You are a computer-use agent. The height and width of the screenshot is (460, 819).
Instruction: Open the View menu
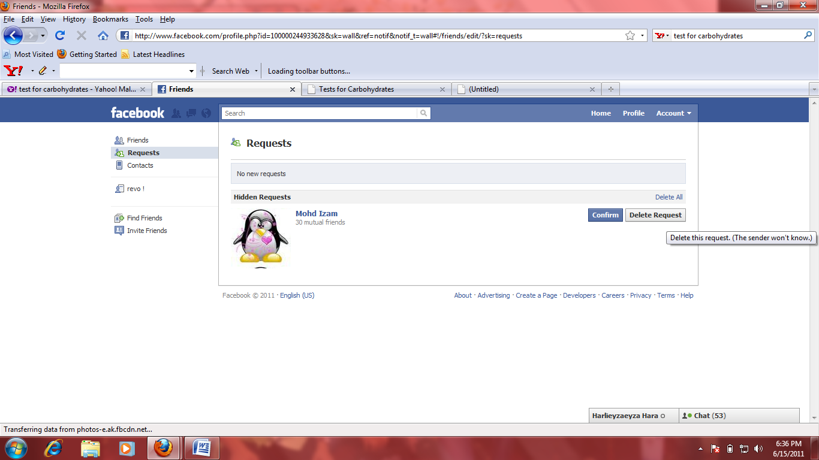pyautogui.click(x=48, y=19)
